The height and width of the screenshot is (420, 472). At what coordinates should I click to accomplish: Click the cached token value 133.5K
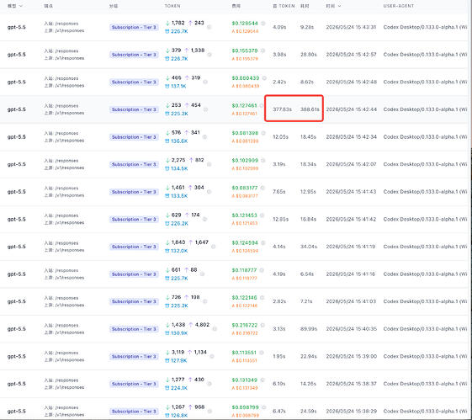(179, 196)
